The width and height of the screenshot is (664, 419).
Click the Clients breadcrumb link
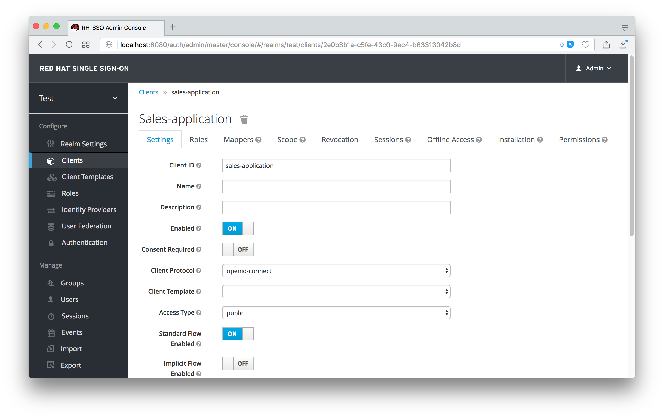point(148,92)
